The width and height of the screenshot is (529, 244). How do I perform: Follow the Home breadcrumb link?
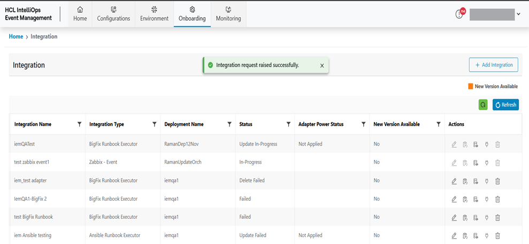pyautogui.click(x=16, y=36)
